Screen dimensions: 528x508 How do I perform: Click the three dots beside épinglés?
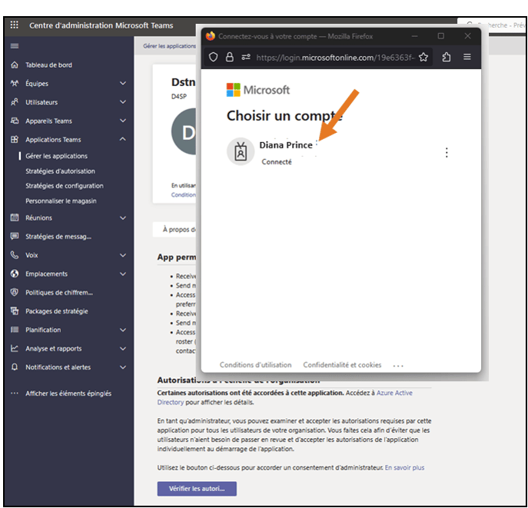[x=15, y=393]
